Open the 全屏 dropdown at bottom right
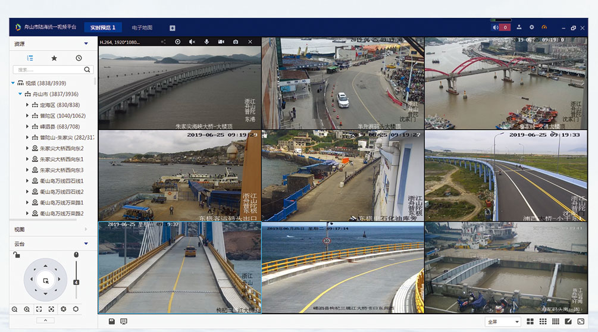 (503, 321)
